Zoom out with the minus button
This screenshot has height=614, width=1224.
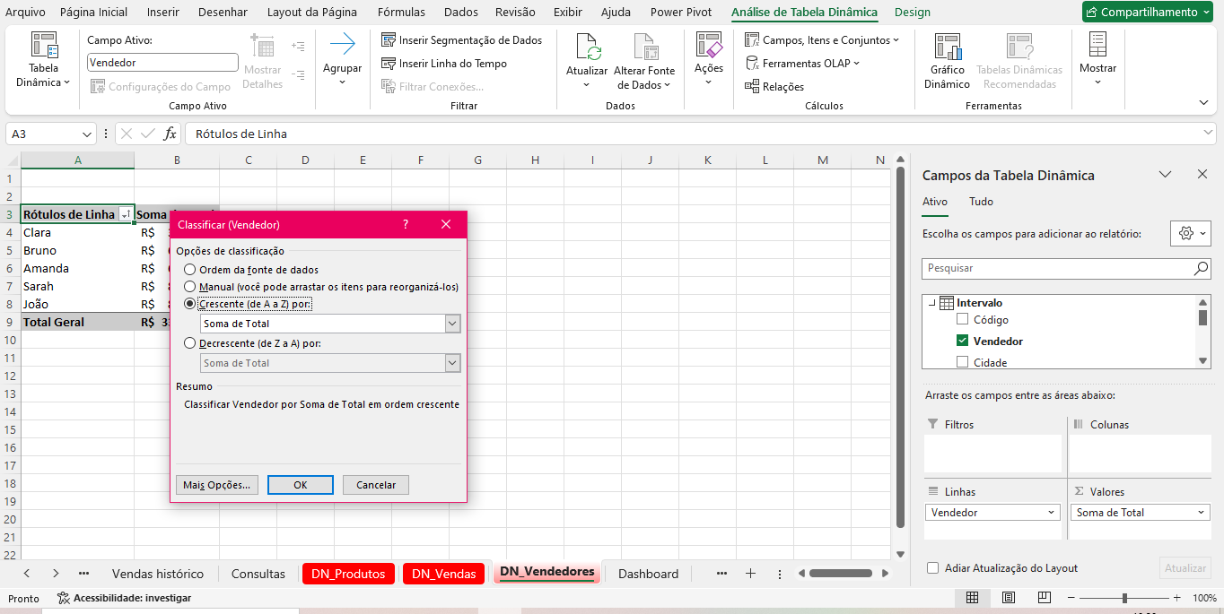[1070, 598]
